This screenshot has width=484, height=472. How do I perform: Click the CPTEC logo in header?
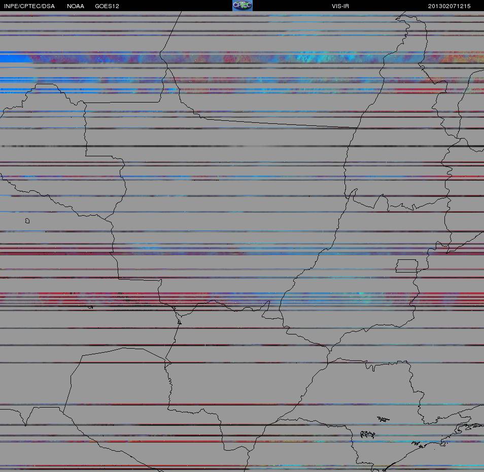coord(243,6)
